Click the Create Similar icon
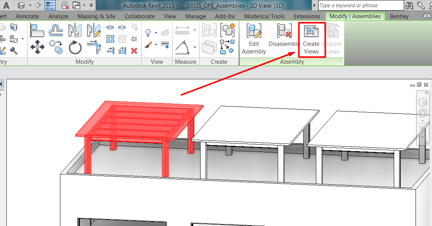Viewport: 432px width, 226px height. tap(227, 46)
